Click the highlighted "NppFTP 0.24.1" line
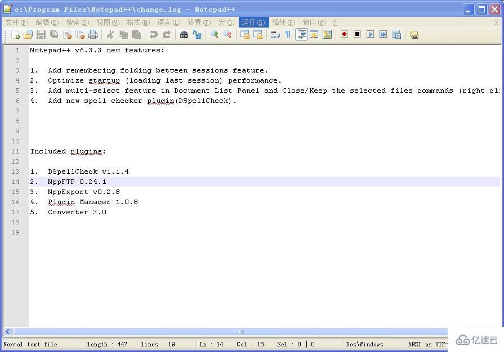Image resolution: width=504 pixels, height=352 pixels. tap(77, 182)
